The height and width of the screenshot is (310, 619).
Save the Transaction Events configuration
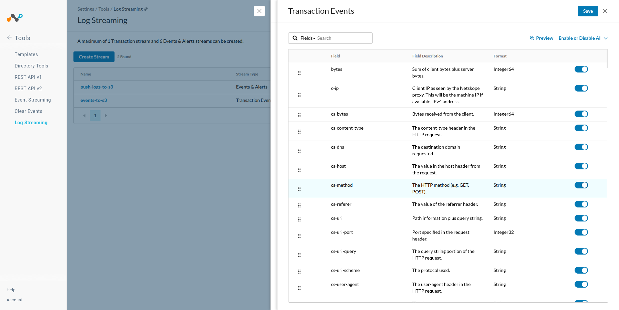click(588, 11)
